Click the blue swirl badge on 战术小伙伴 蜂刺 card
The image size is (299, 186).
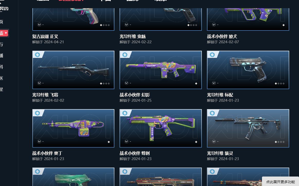tap(125, 113)
